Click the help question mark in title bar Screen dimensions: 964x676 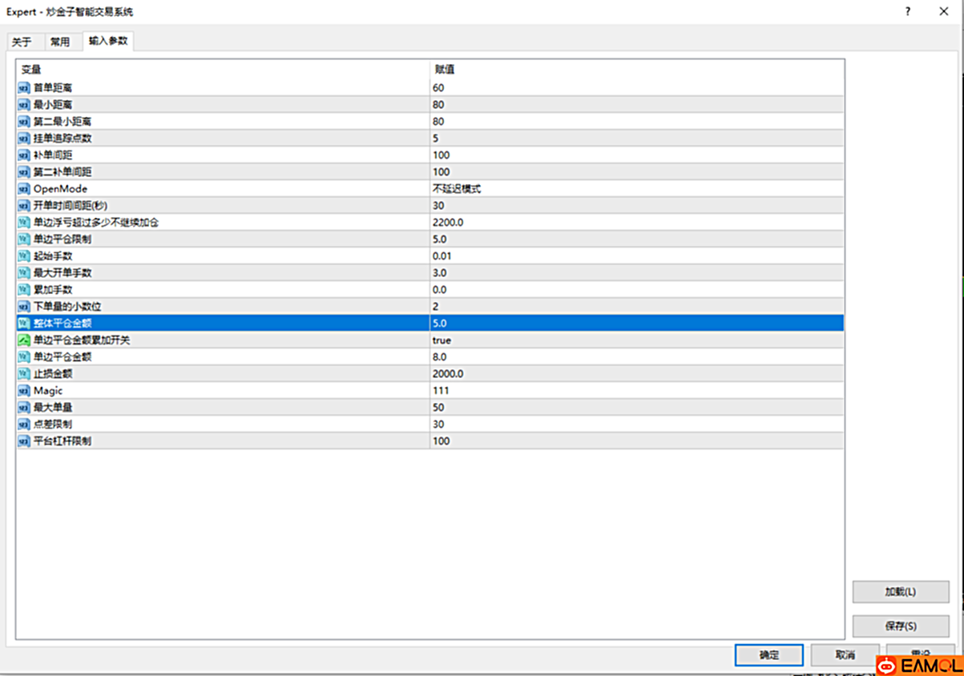point(908,11)
